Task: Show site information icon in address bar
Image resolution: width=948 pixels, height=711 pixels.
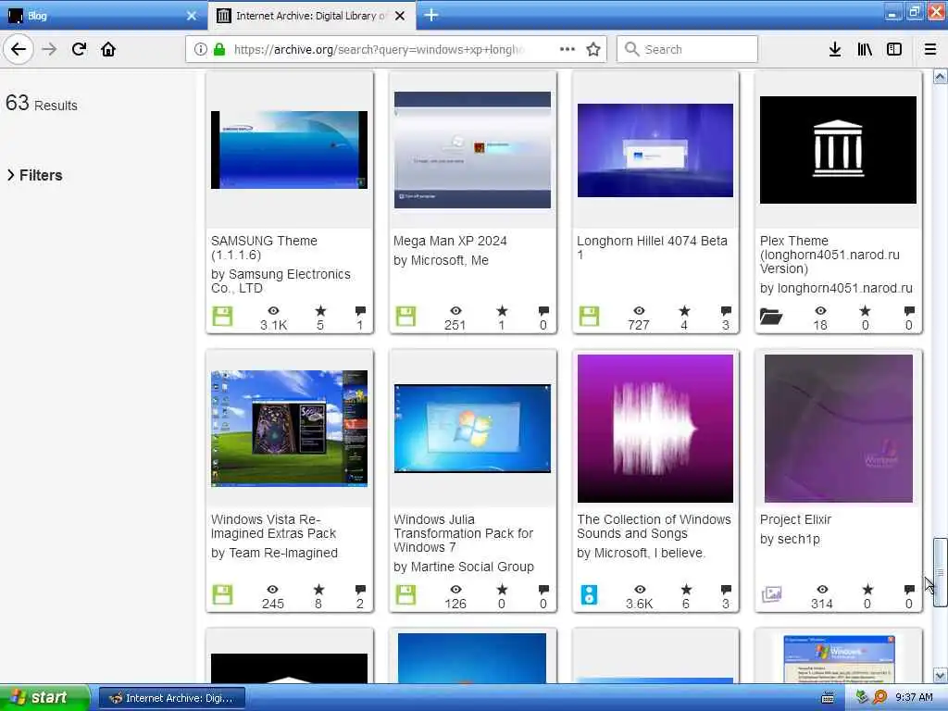Action: [x=200, y=49]
